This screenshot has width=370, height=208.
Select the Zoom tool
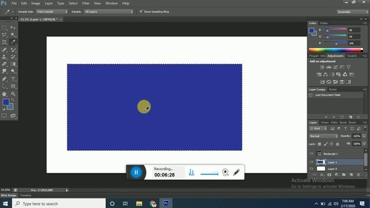click(13, 94)
